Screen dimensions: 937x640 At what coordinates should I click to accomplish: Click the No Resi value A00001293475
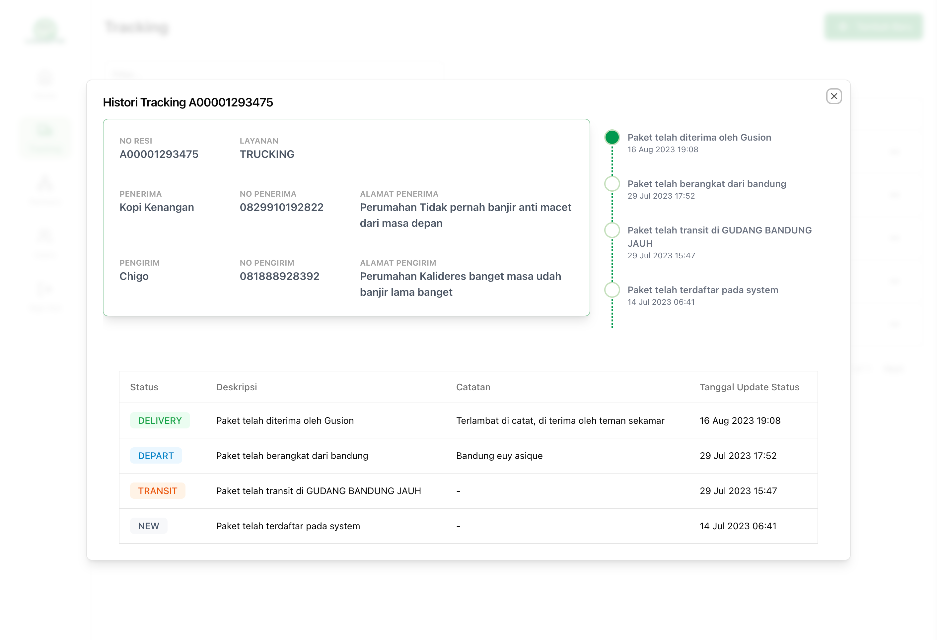point(159,154)
